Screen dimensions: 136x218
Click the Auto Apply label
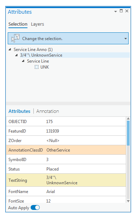tap(19, 208)
